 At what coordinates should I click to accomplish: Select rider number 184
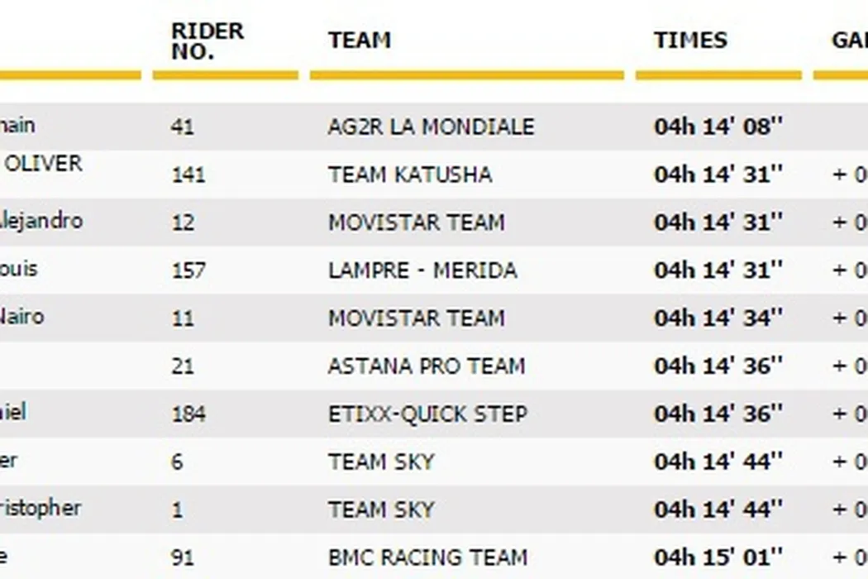tap(188, 414)
